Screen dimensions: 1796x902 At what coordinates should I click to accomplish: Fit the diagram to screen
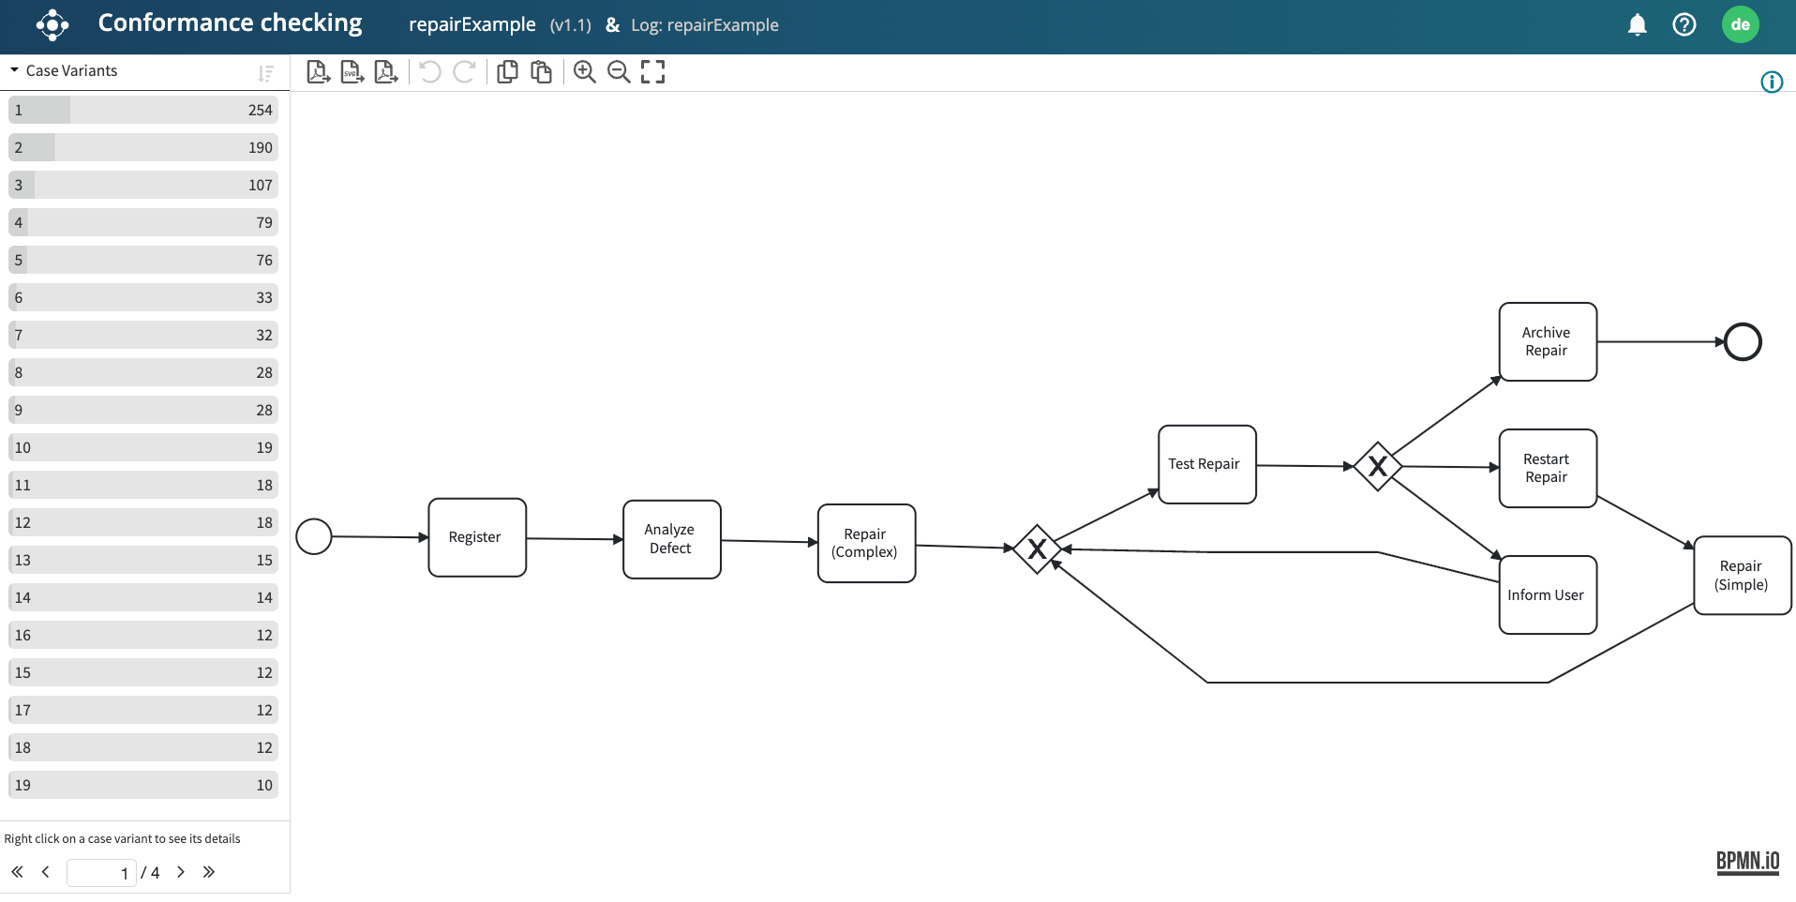click(652, 72)
